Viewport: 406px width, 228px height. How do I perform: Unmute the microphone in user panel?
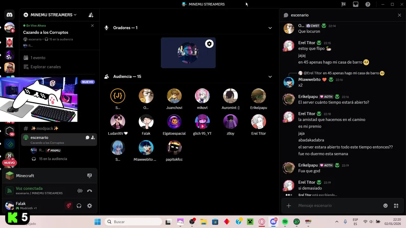pos(69,206)
